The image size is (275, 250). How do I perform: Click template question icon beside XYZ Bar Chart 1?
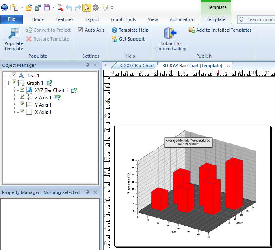pyautogui.click(x=74, y=90)
